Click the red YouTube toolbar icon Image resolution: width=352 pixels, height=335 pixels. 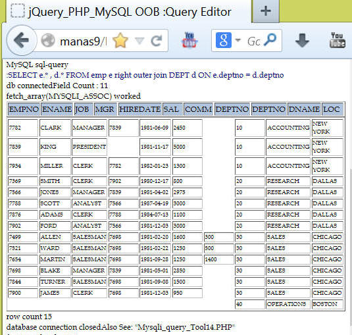189,40
